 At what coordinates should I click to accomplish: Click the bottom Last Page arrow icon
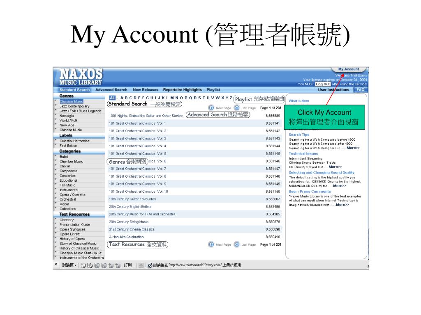click(237, 244)
